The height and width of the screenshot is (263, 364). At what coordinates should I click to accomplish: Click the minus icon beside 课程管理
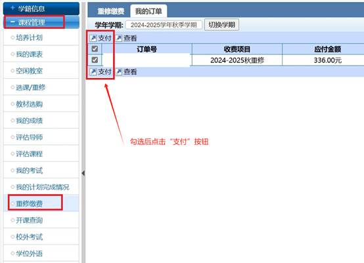tap(12, 22)
